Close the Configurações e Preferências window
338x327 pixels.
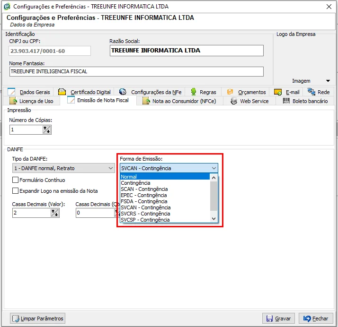[329, 7]
